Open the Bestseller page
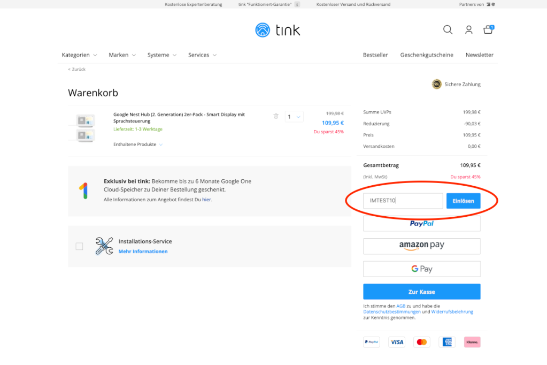The width and height of the screenshot is (547, 365). coord(375,55)
